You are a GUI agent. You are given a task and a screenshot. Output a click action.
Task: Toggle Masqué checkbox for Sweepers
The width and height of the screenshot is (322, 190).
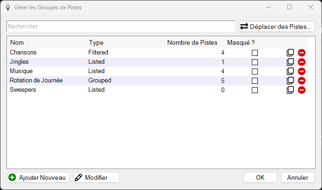click(255, 90)
